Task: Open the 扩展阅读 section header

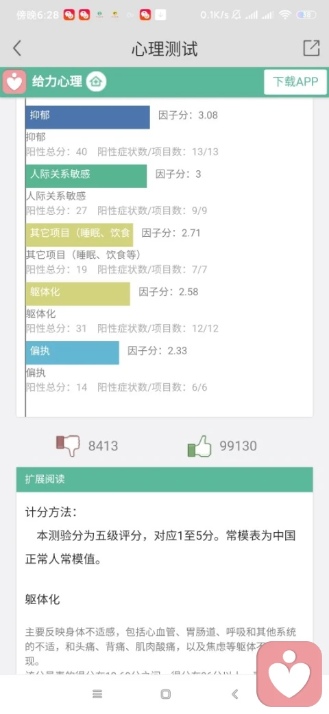Action: click(164, 479)
